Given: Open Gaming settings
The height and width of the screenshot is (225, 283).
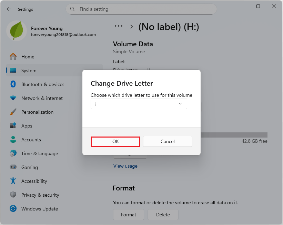Looking at the screenshot, I should [x=30, y=167].
